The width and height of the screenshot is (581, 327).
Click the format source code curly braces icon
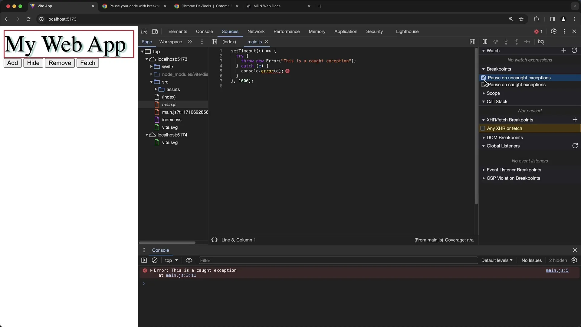pos(214,240)
